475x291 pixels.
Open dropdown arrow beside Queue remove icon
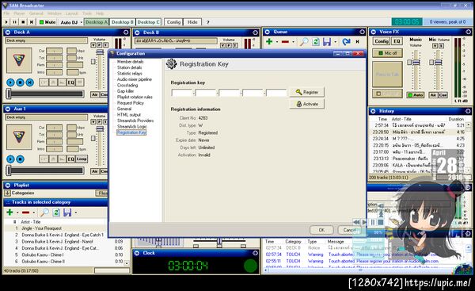(293, 42)
